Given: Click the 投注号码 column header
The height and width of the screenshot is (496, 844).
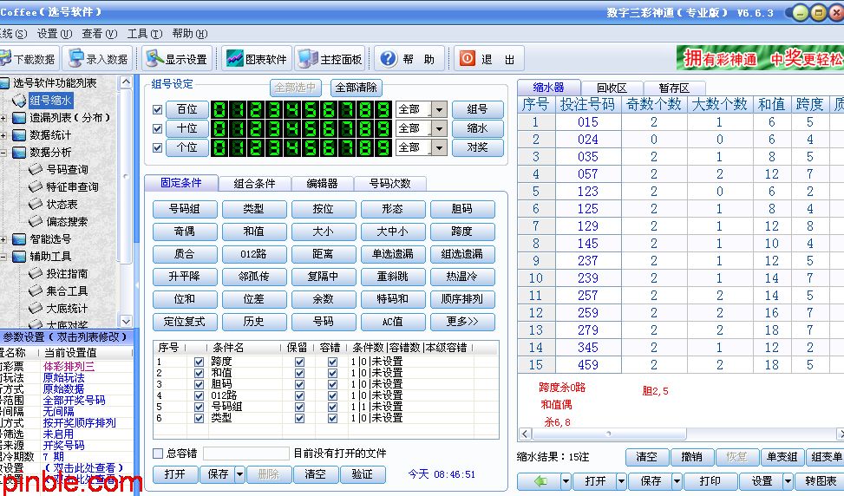Looking at the screenshot, I should tap(587, 104).
